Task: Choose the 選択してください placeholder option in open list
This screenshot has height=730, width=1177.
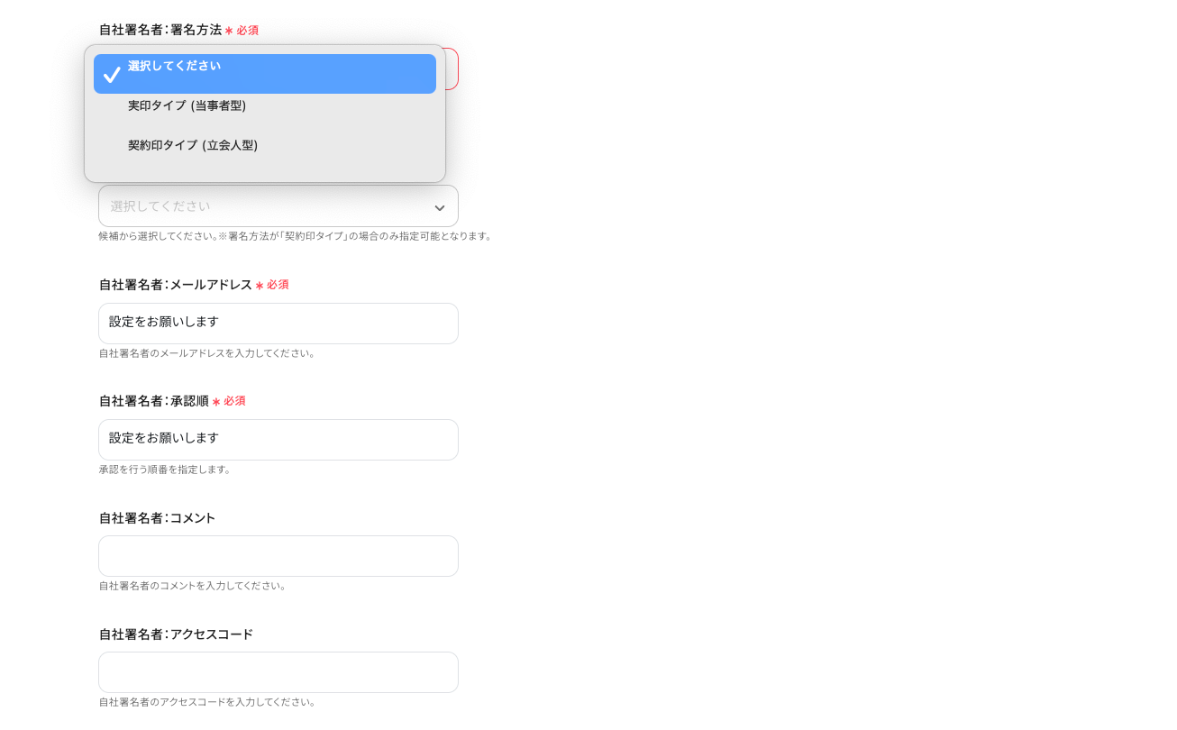Action: pos(265,74)
